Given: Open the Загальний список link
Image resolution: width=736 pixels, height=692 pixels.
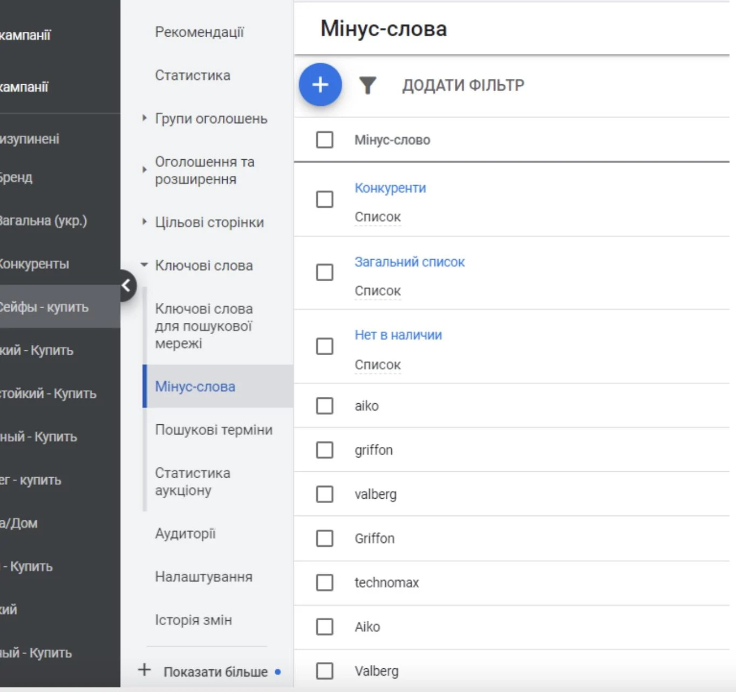Looking at the screenshot, I should pos(410,262).
